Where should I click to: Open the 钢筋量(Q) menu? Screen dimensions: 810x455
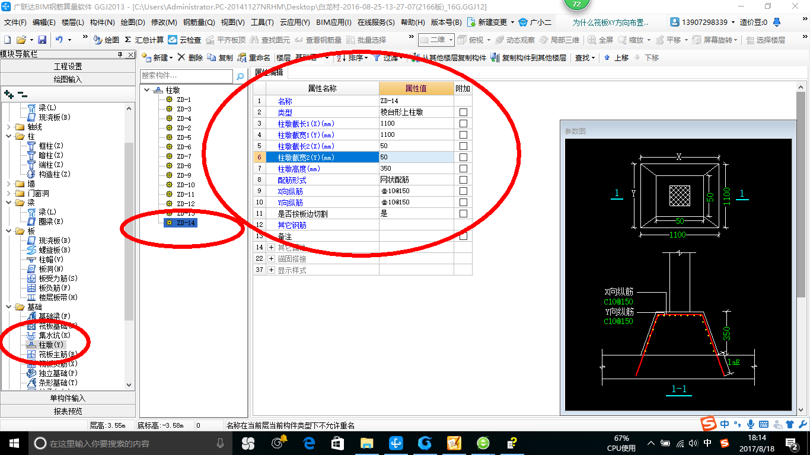(x=199, y=23)
